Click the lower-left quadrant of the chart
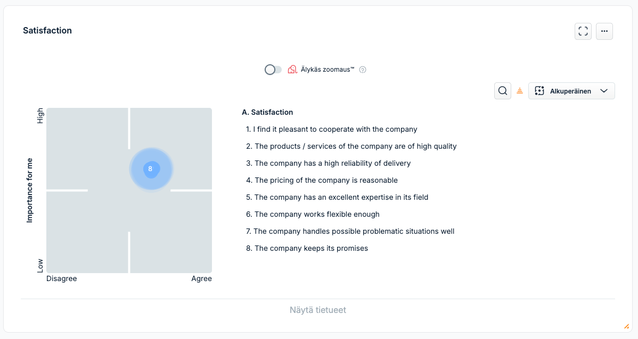This screenshot has width=638, height=339. coord(87,233)
